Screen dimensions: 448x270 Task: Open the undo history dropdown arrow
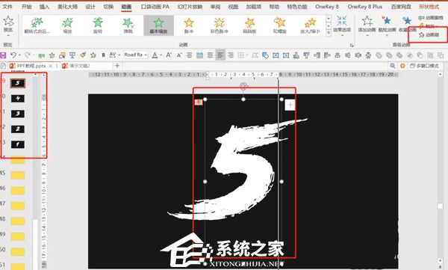(19, 55)
